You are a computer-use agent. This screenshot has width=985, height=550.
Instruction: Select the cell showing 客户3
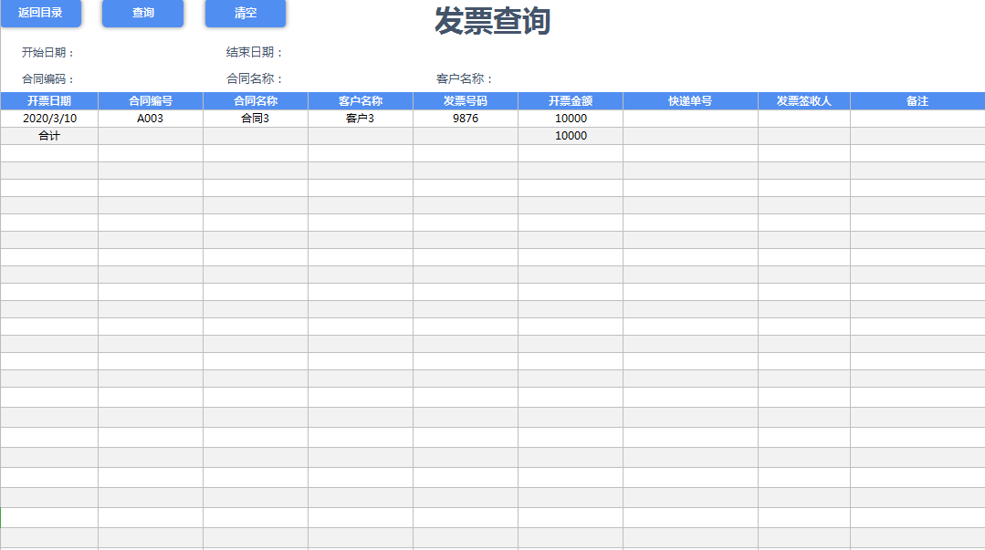pos(360,118)
